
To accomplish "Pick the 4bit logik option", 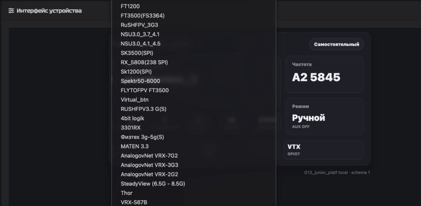I will click(194, 118).
